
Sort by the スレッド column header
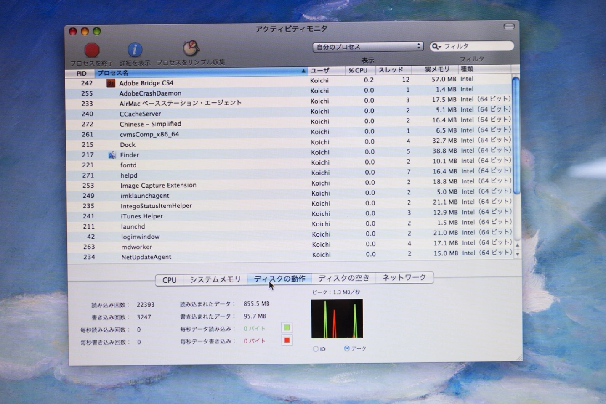click(393, 70)
